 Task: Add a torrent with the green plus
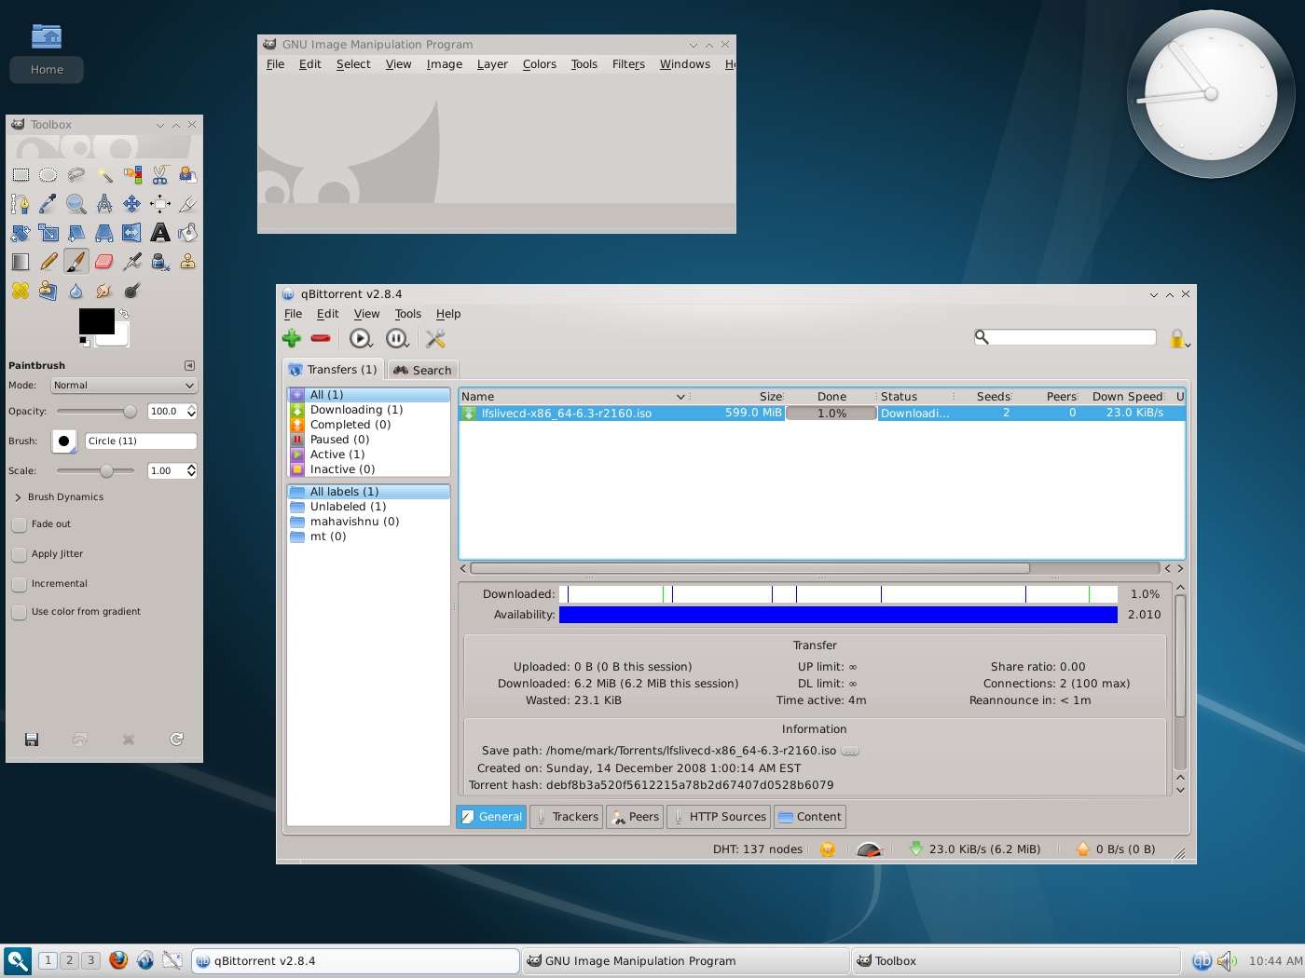pos(292,338)
